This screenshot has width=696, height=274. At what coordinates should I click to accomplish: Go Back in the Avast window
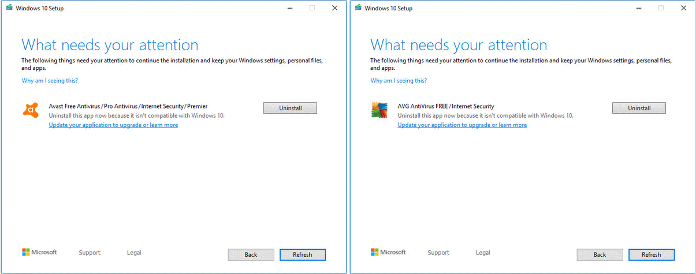(251, 254)
